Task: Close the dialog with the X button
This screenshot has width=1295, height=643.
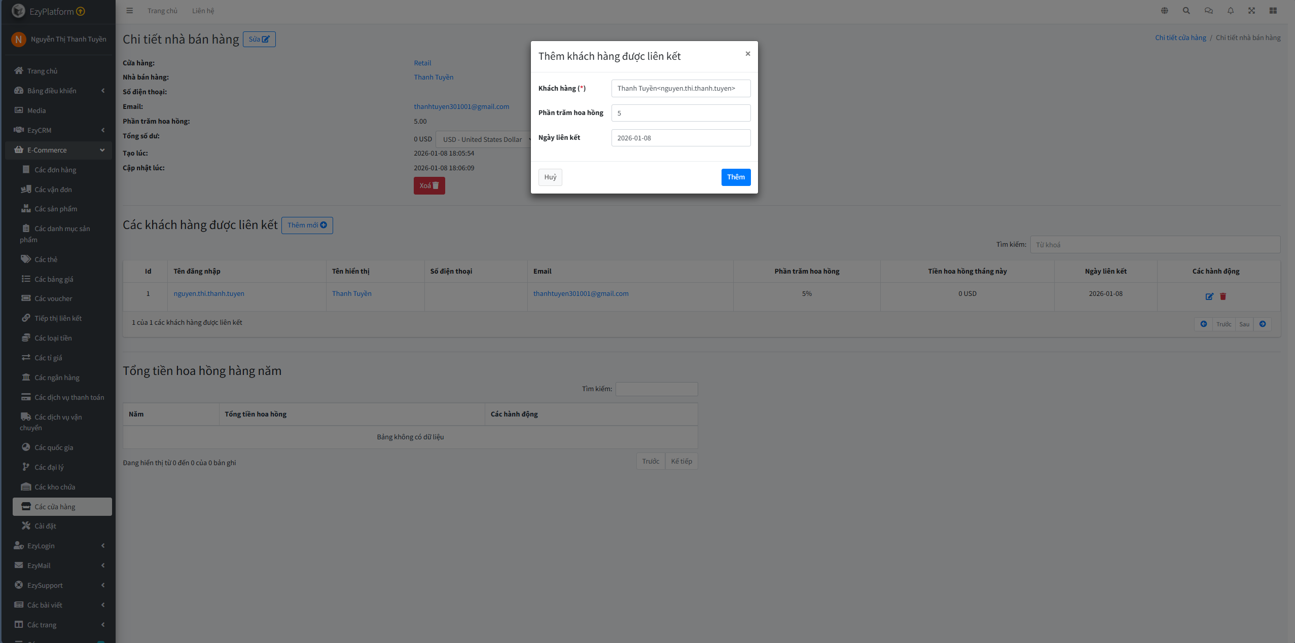Action: pos(747,54)
